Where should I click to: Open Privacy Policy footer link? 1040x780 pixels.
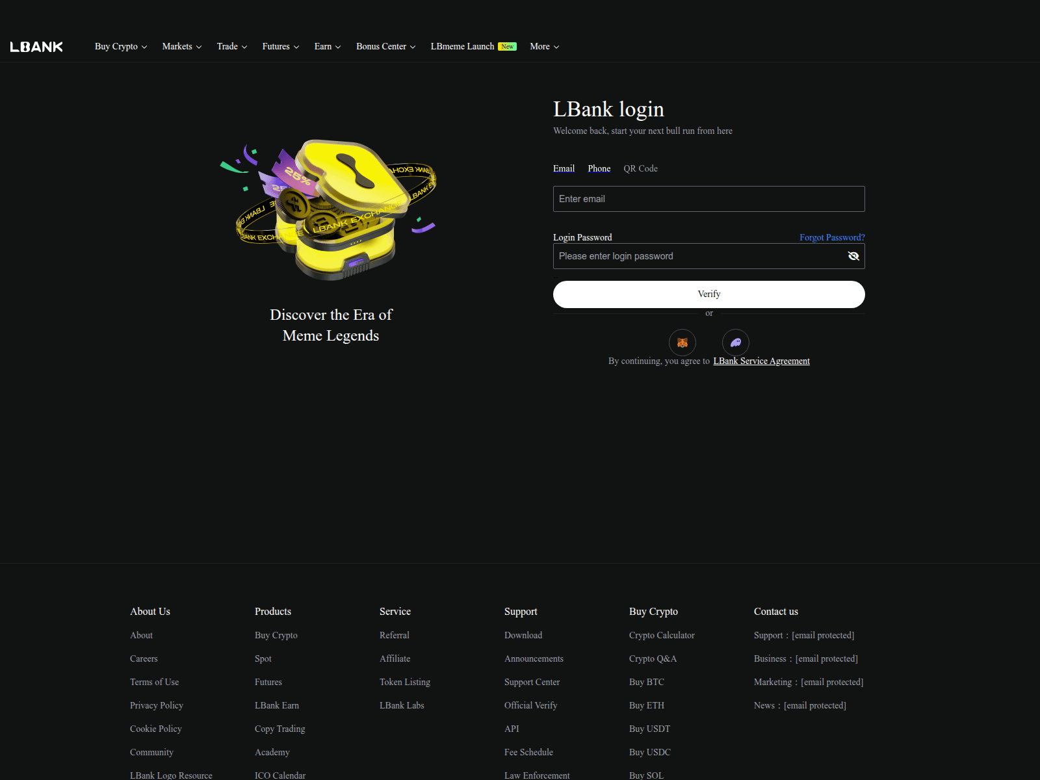tap(157, 705)
